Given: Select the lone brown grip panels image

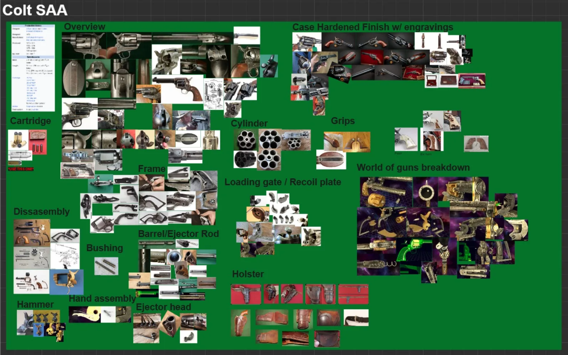Looking at the screenshot, I should pyautogui.click(x=476, y=144).
